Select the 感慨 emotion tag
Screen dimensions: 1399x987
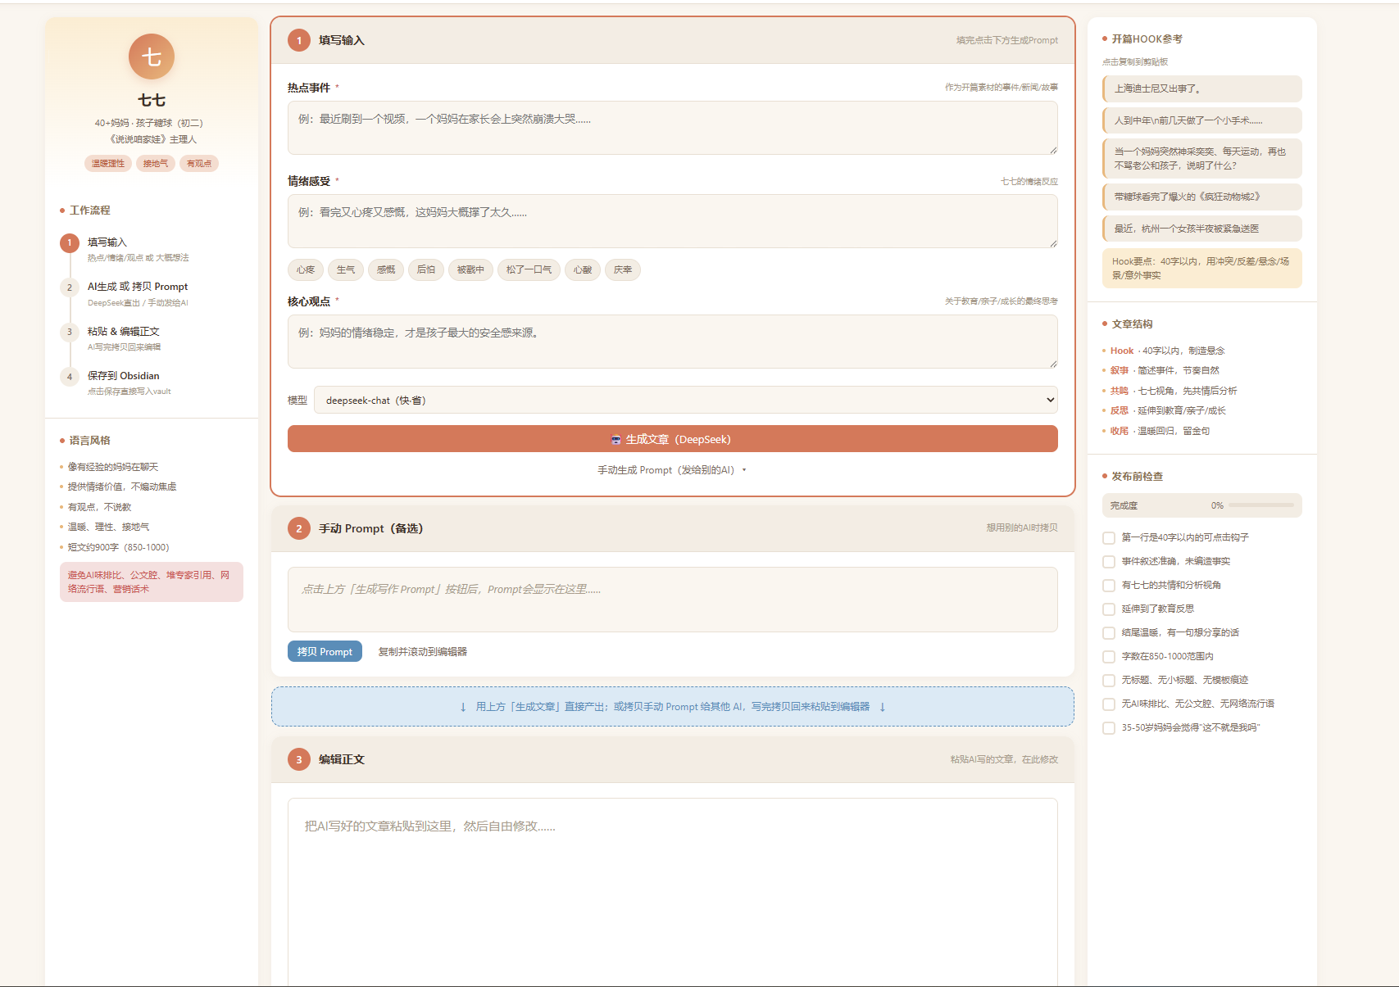[x=386, y=269]
